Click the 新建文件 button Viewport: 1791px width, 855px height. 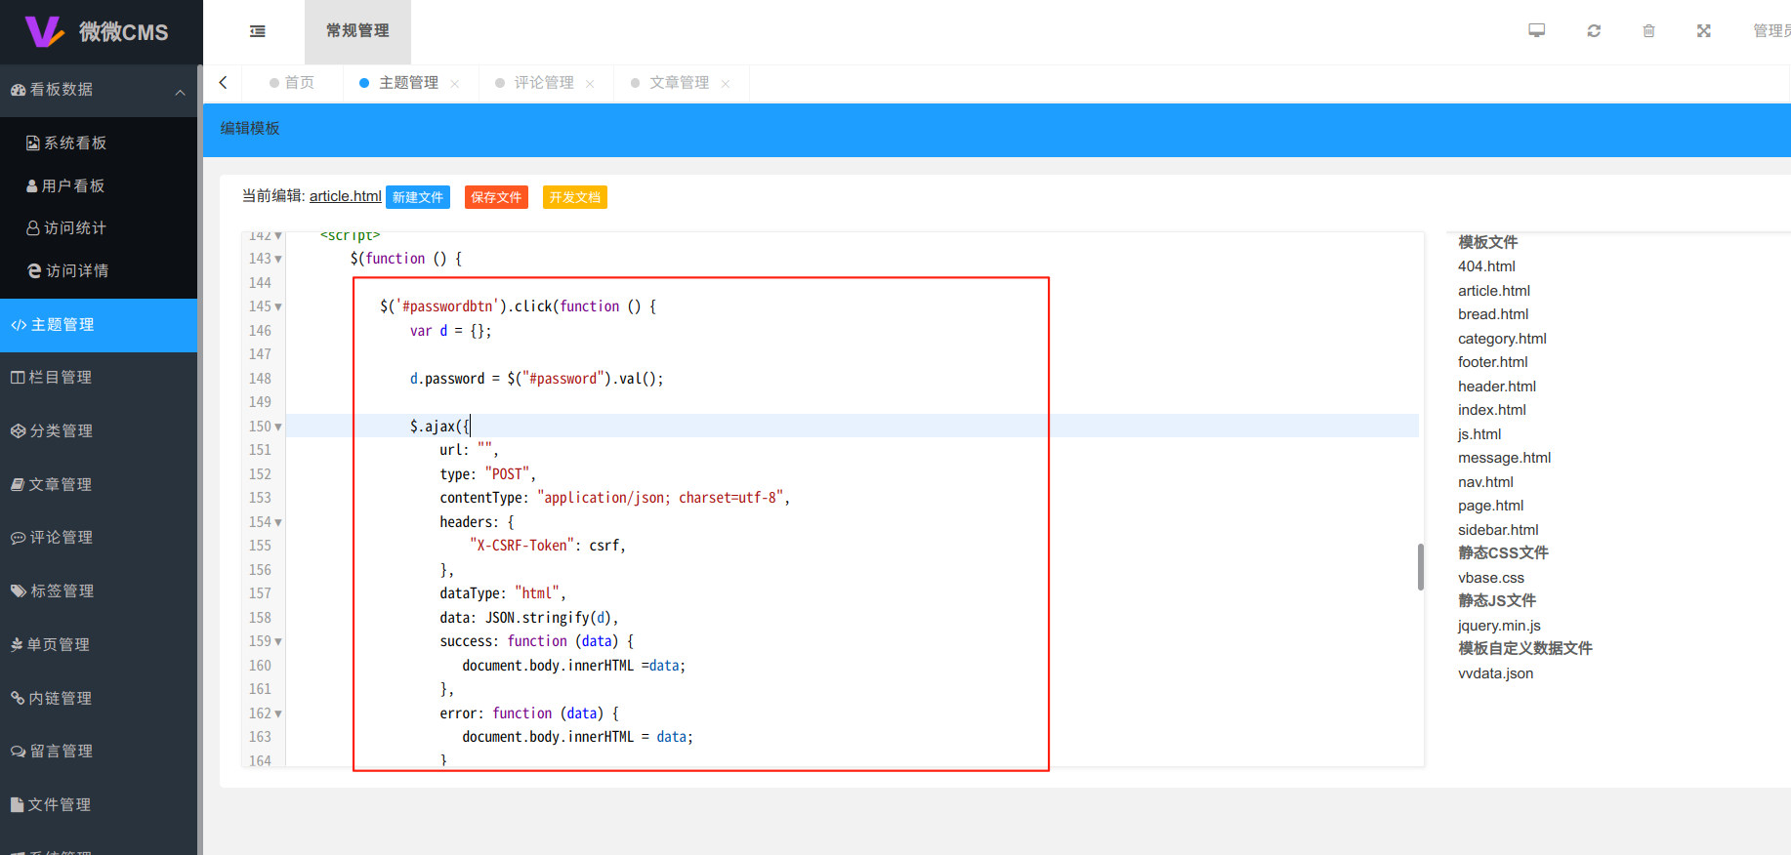417,197
